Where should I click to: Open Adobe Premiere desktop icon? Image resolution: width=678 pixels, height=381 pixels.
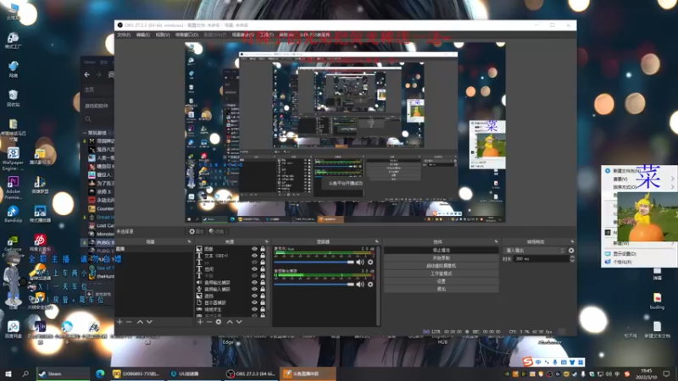click(13, 188)
